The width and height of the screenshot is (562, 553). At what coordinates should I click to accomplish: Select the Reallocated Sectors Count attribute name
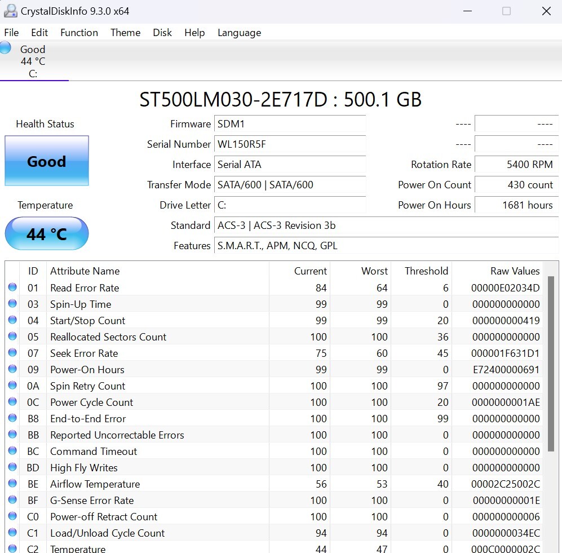point(108,337)
